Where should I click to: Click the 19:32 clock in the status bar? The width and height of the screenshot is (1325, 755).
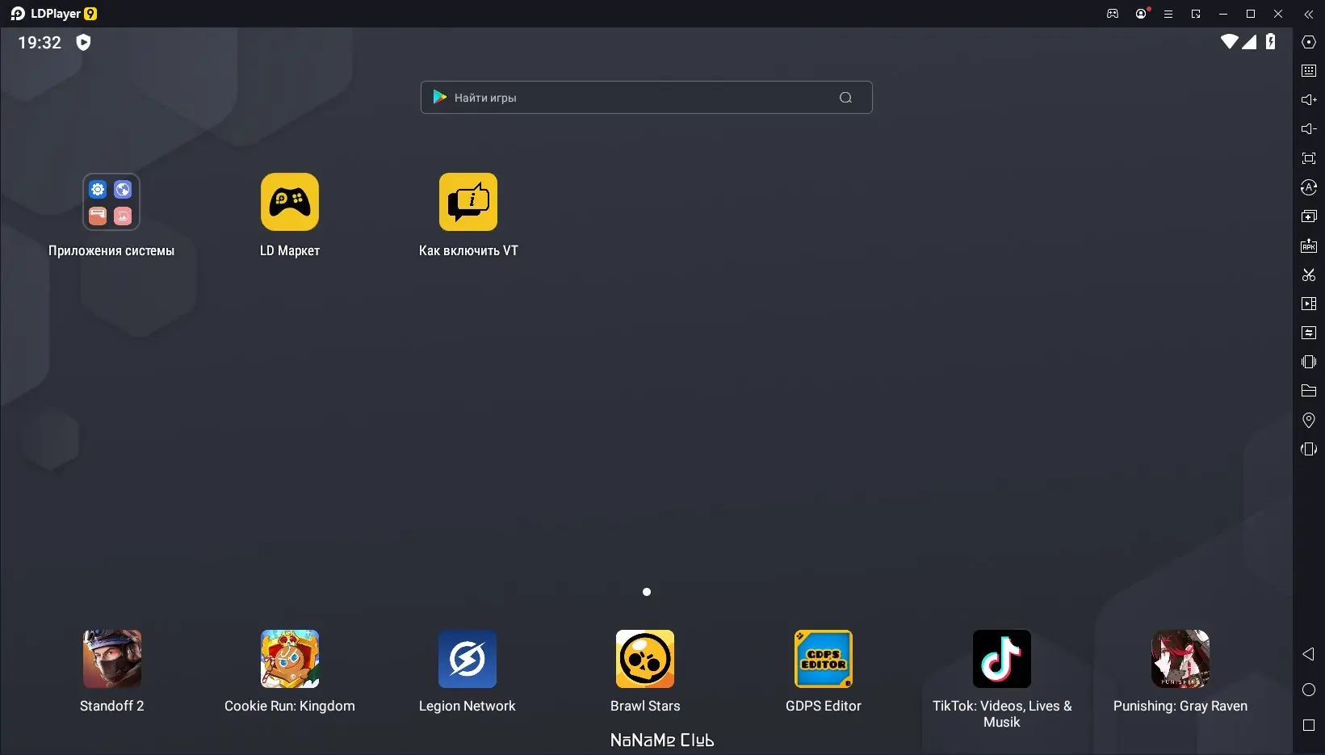coord(40,43)
